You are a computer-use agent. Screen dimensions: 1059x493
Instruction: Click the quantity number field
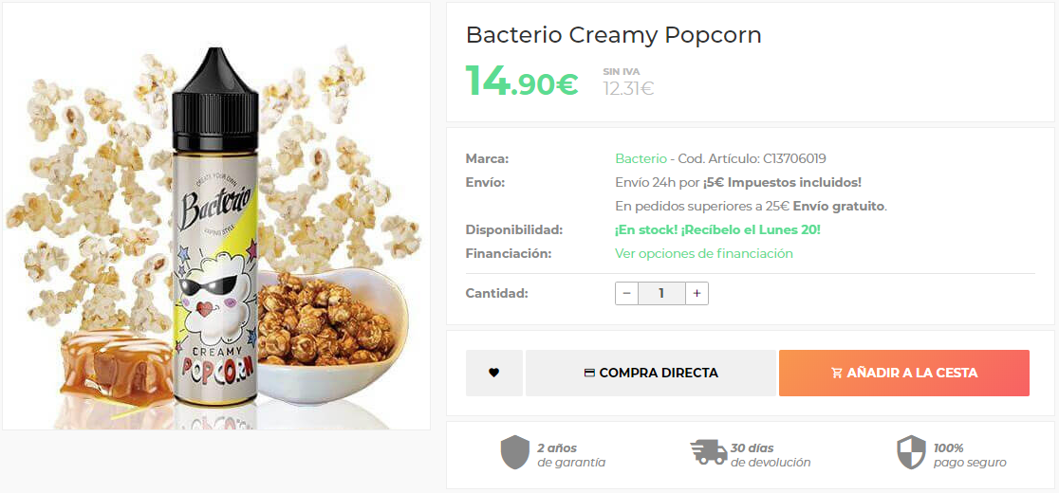click(x=662, y=293)
